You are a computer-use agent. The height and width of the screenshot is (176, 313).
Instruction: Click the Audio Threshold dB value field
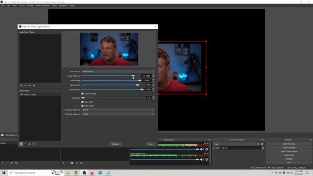[x=147, y=76]
